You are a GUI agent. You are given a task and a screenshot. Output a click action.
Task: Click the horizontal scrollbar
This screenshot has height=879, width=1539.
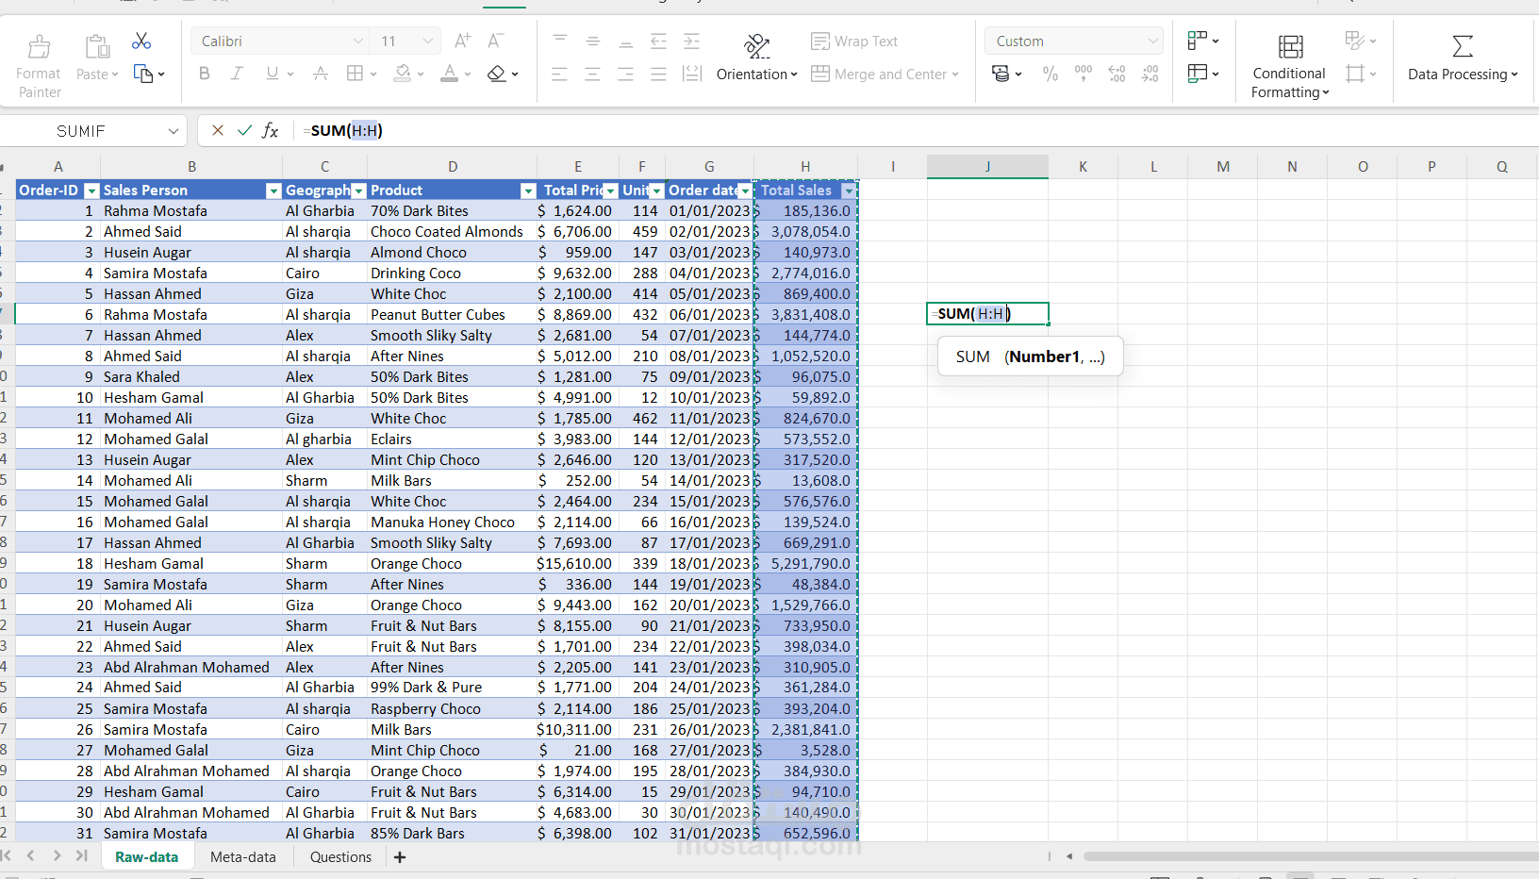1311,856
